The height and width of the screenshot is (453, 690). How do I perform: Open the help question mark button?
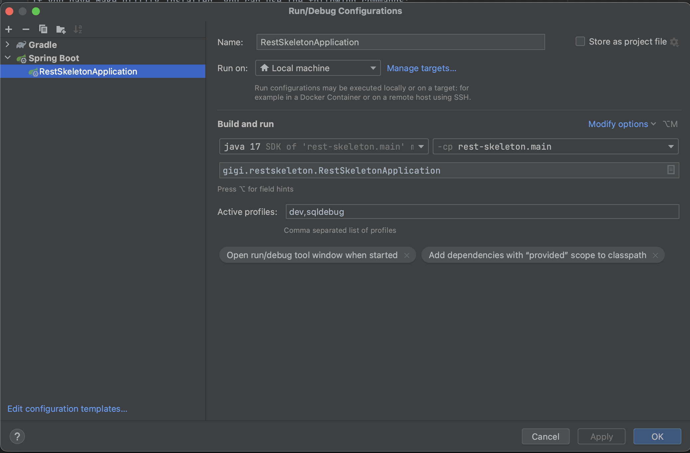click(17, 436)
